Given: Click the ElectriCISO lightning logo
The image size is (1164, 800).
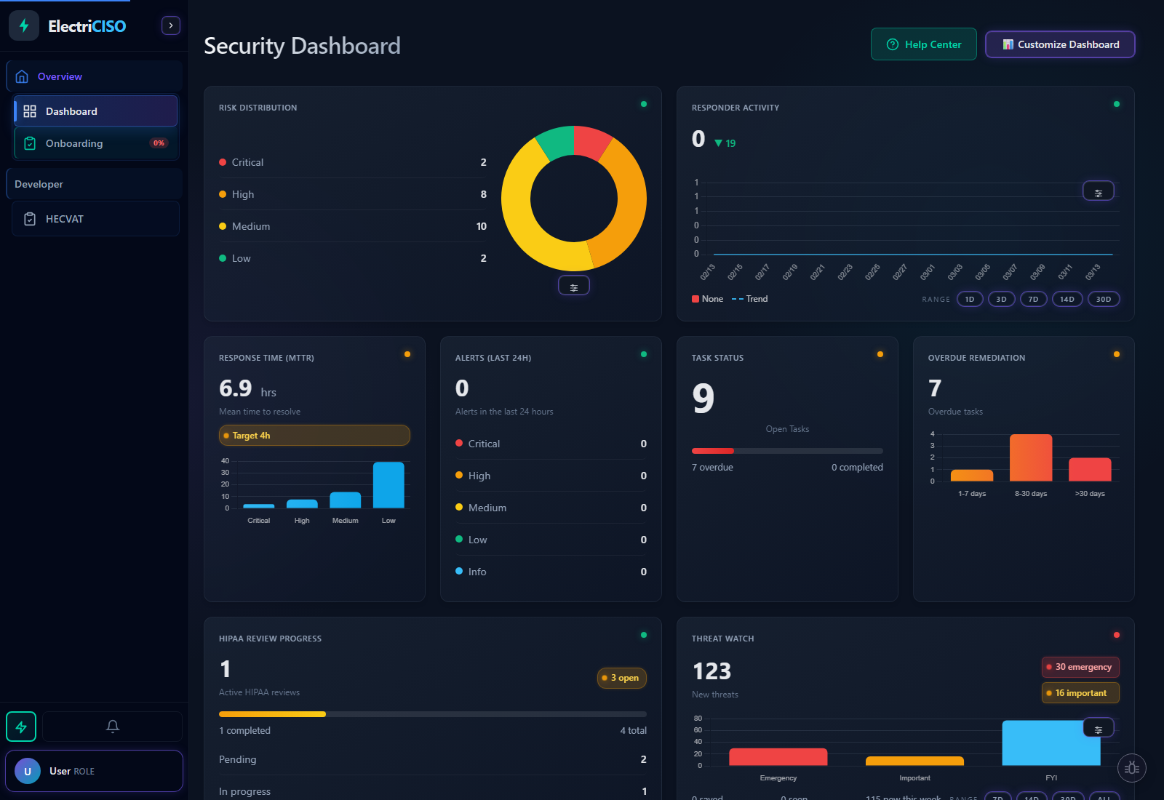Looking at the screenshot, I should [23, 25].
